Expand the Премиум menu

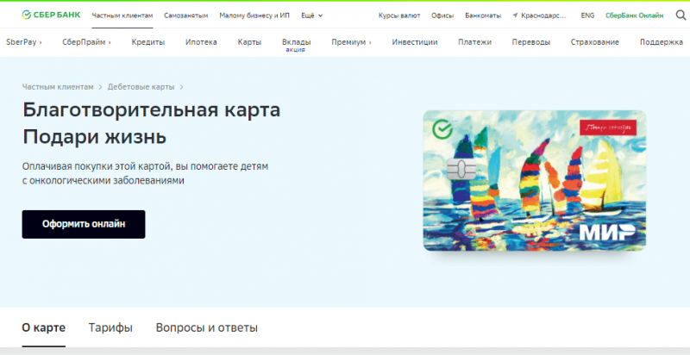tap(351, 42)
